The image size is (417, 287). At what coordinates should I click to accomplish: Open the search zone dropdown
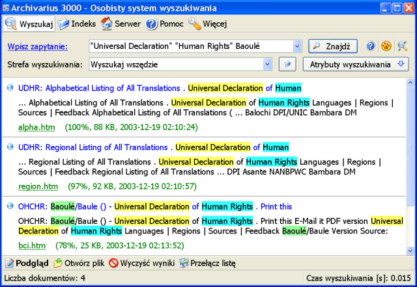tap(267, 65)
